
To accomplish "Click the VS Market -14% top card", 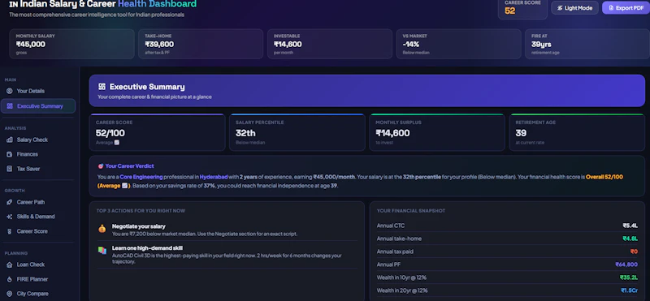I will [x=458, y=44].
